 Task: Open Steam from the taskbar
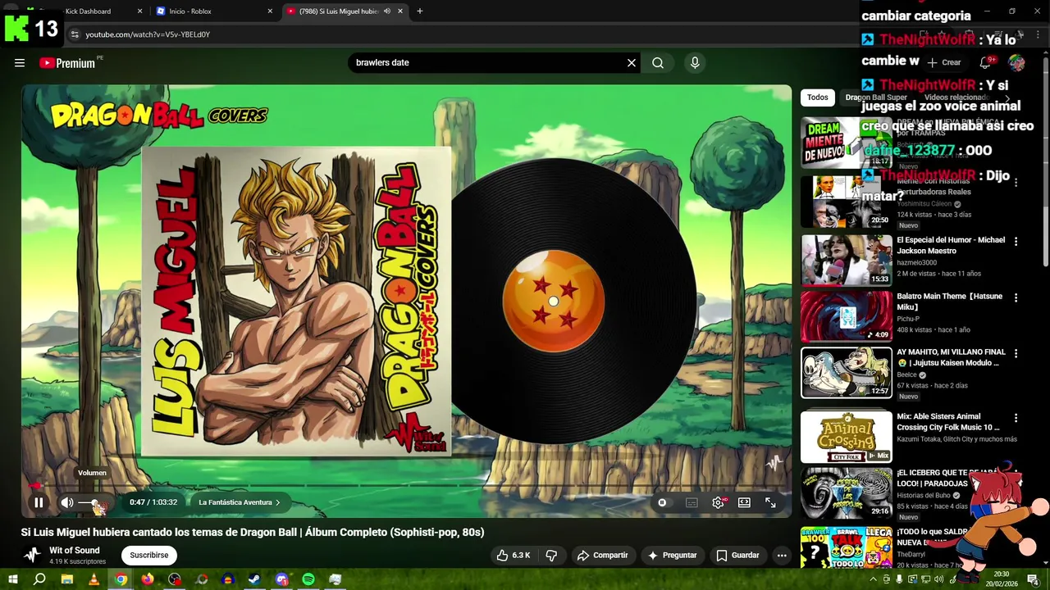pyautogui.click(x=254, y=579)
